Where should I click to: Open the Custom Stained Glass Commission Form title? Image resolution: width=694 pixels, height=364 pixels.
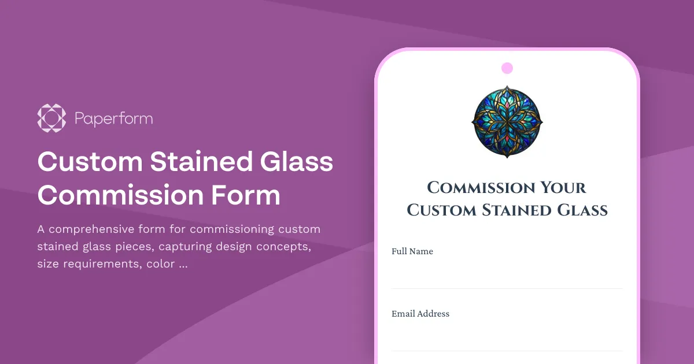(185, 179)
